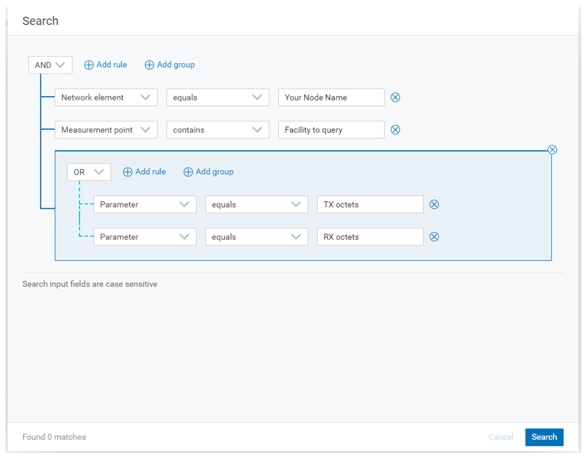The height and width of the screenshot is (456, 588).
Task: Delete the Measurement point rule
Action: [395, 129]
